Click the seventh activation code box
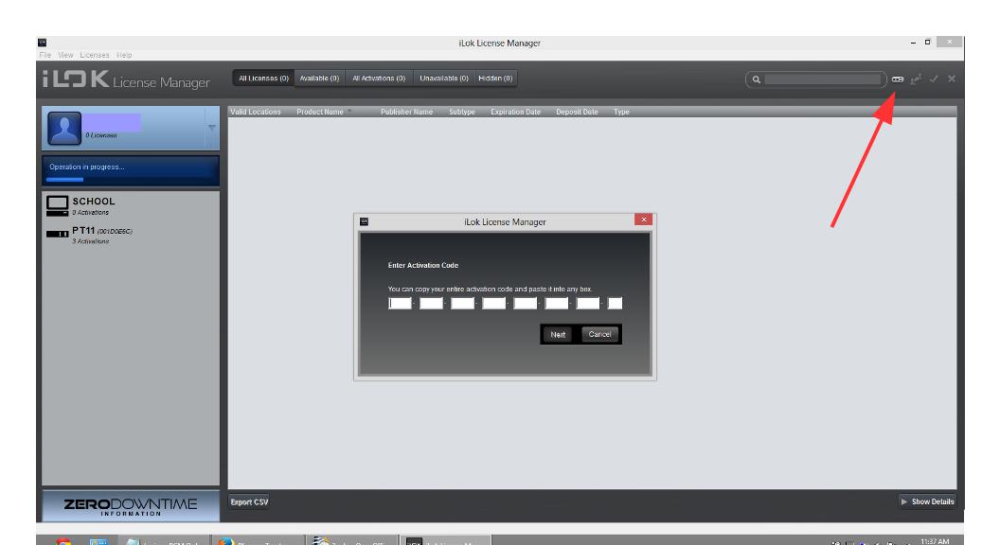 point(587,304)
